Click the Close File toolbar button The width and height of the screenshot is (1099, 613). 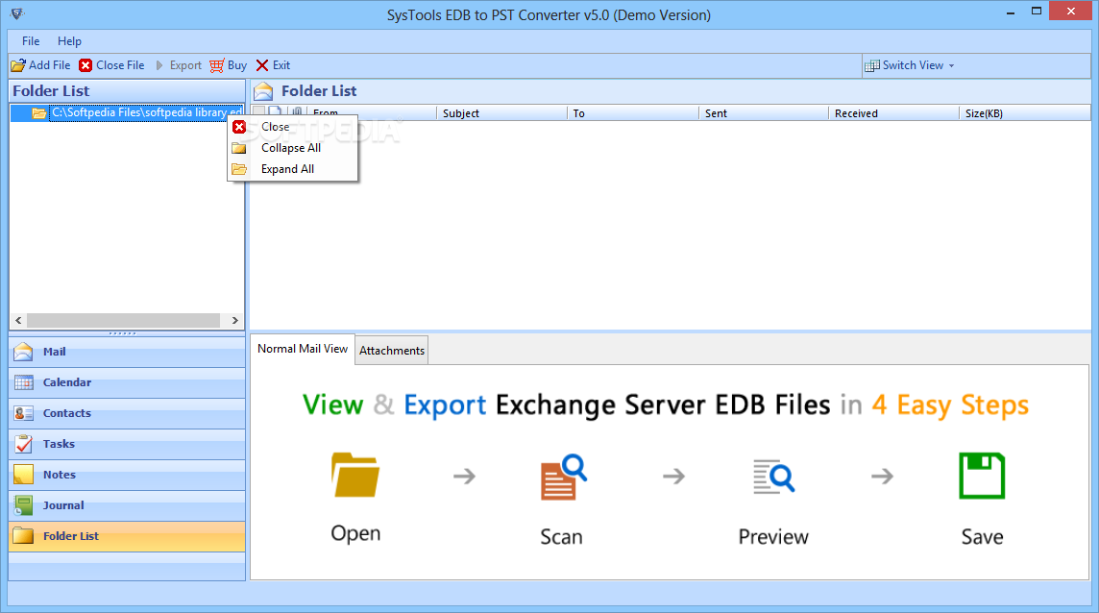[x=111, y=65]
